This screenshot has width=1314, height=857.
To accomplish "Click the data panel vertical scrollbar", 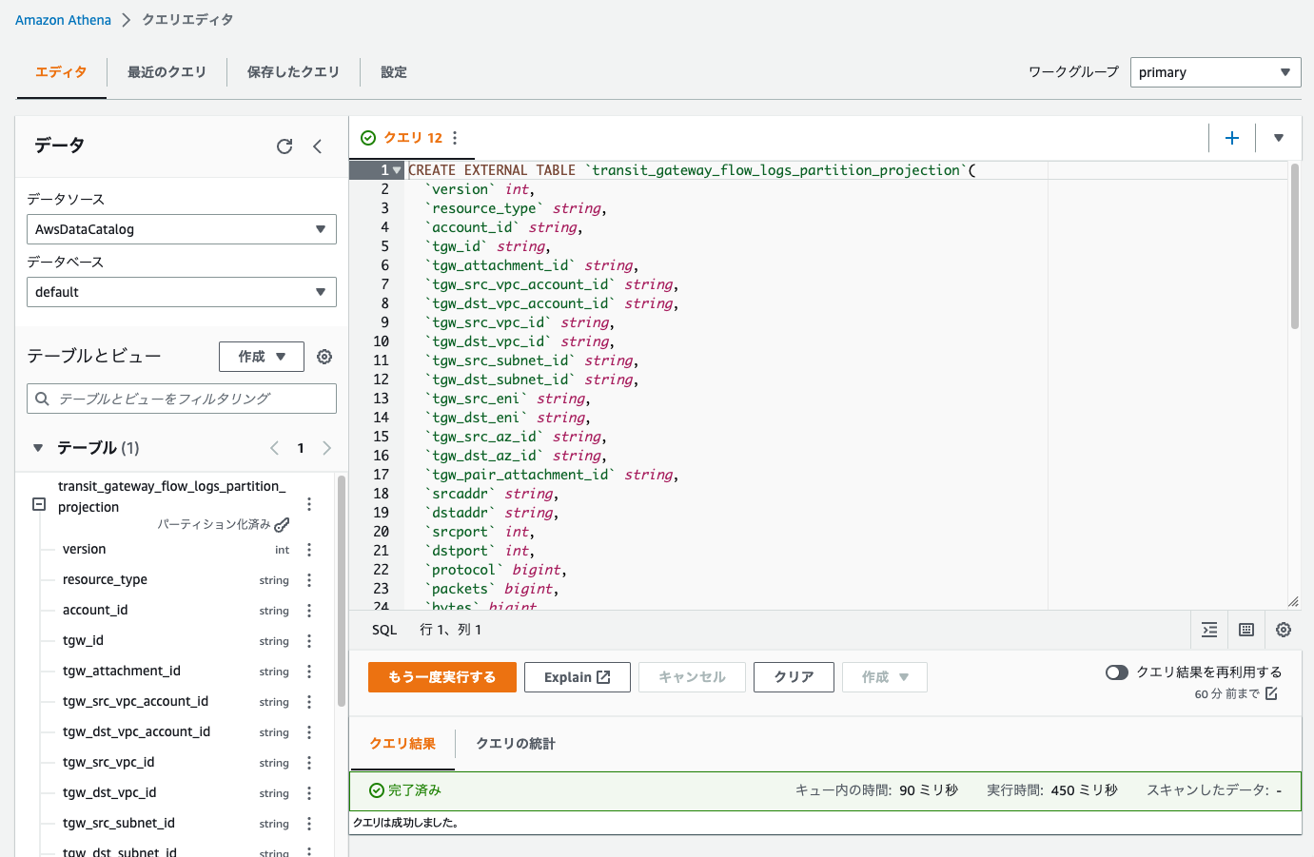I will [x=342, y=590].
